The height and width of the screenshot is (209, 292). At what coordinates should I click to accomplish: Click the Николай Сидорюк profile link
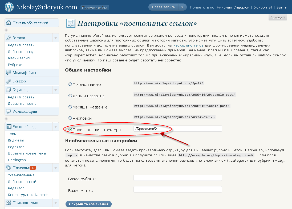tap(233, 7)
